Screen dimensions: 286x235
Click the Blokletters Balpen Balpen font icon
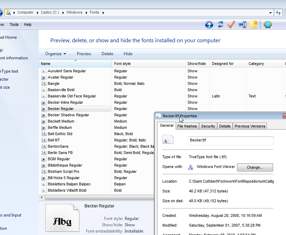point(44,184)
